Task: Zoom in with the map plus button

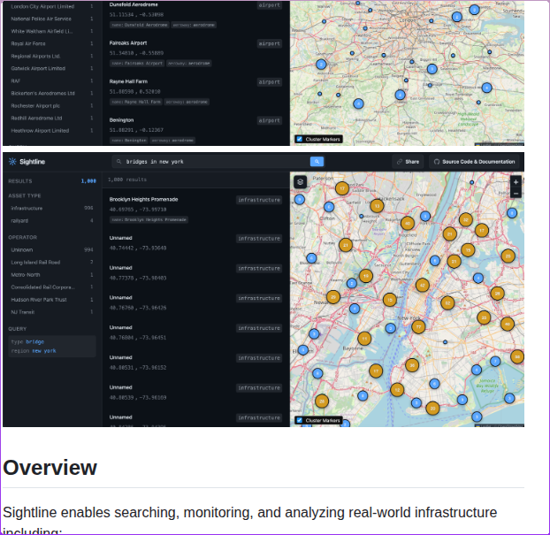Action: [x=516, y=182]
